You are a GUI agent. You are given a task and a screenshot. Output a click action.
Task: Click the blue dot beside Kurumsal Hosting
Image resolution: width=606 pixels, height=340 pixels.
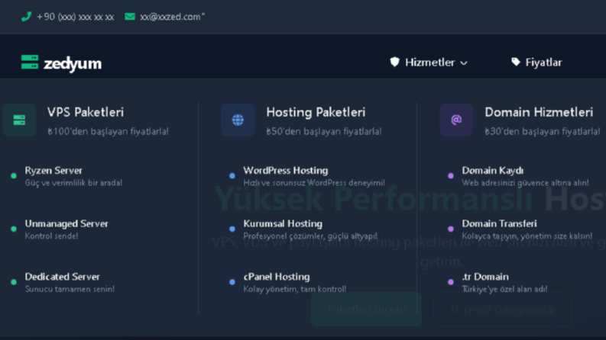[232, 229]
